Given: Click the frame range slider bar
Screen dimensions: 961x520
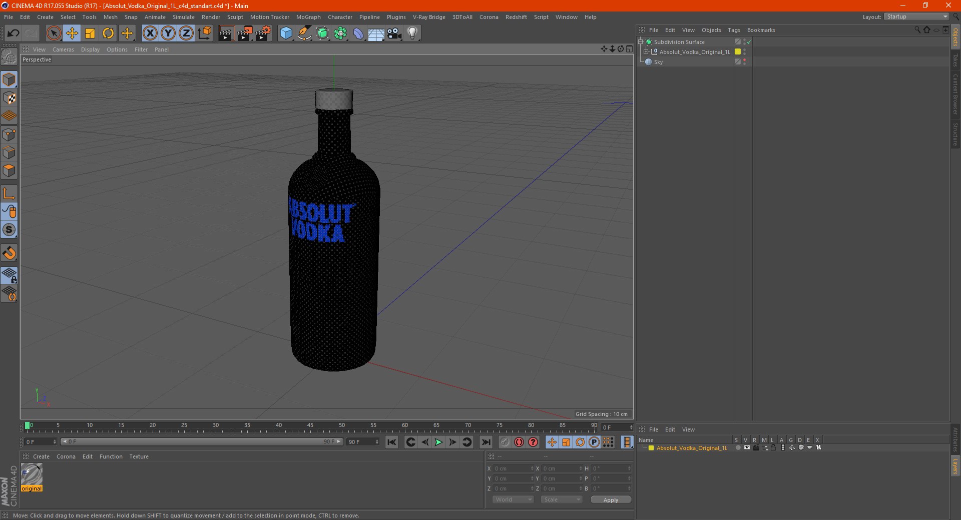Looking at the screenshot, I should 201,442.
